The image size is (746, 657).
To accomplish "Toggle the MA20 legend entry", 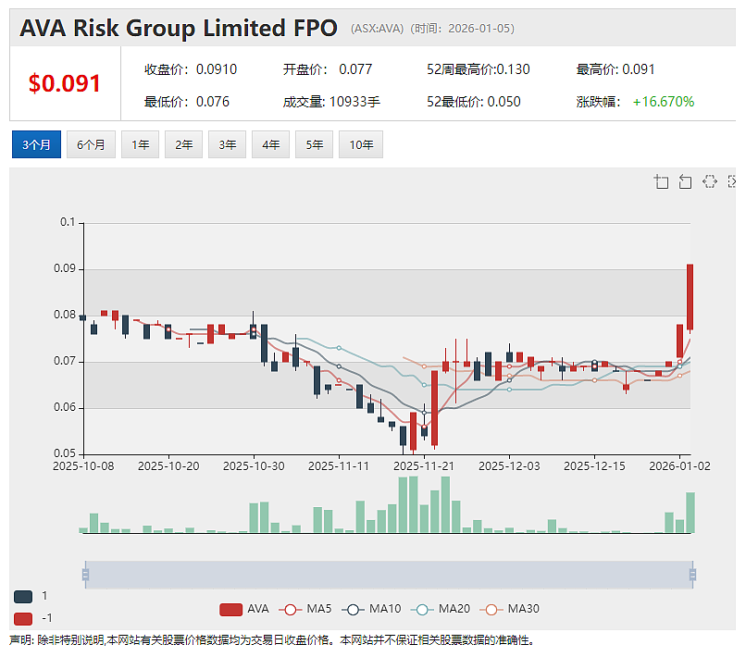I will coord(441,609).
